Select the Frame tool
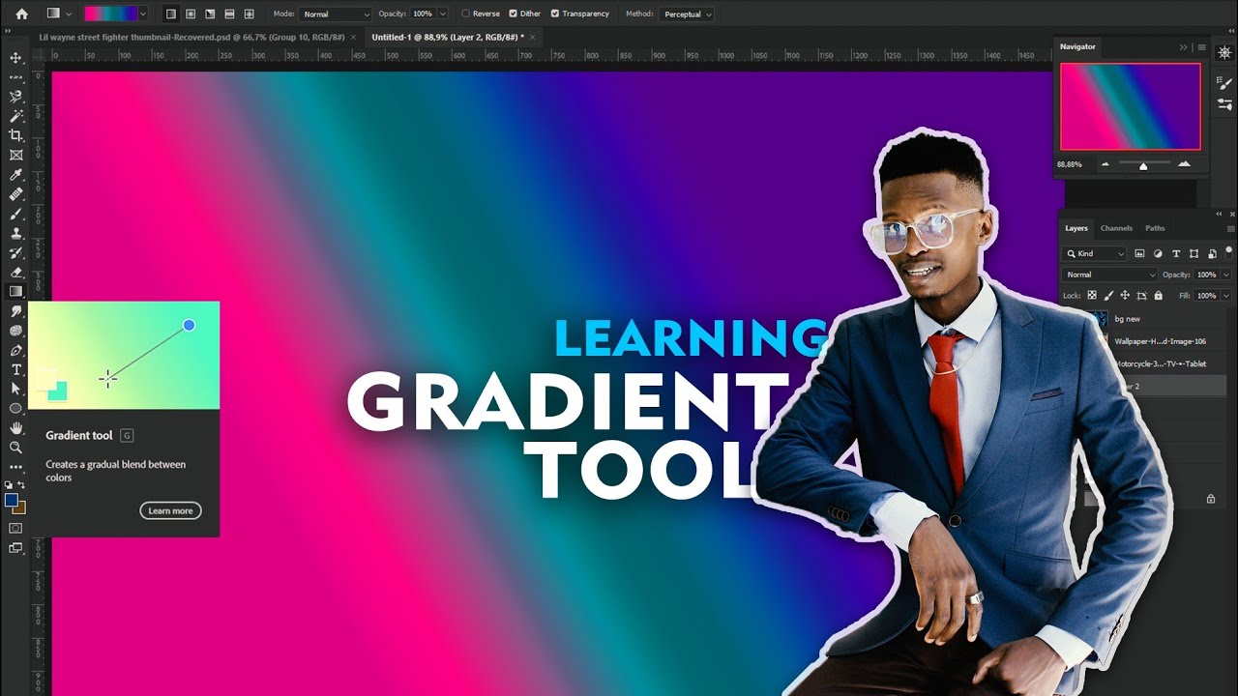 click(x=15, y=155)
